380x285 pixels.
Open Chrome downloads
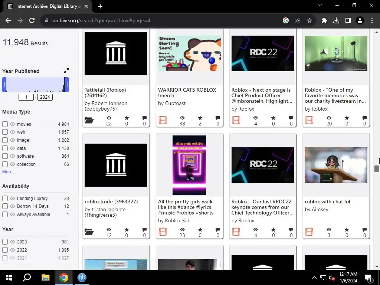pyautogui.click(x=336, y=21)
